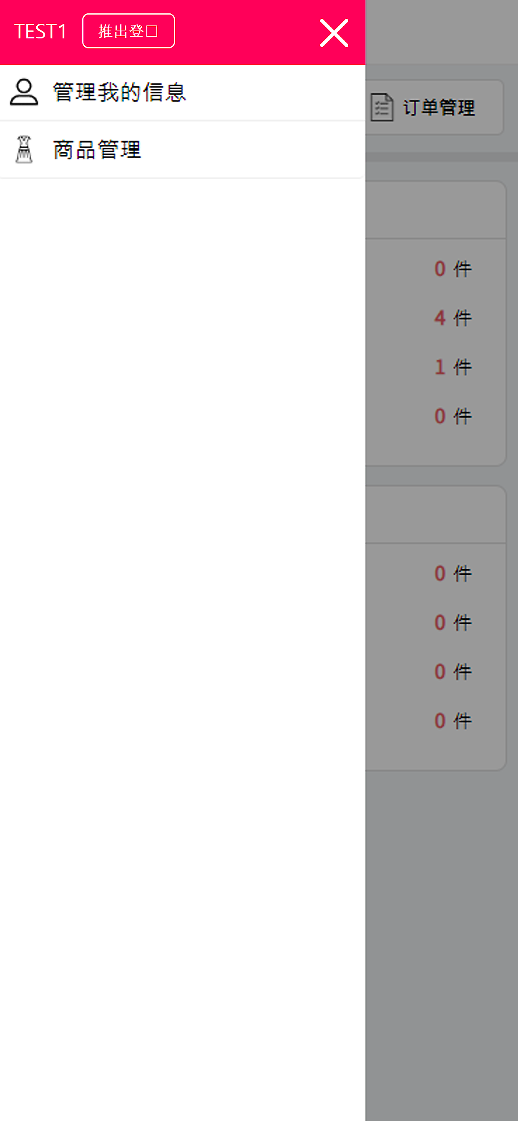Open 管理我的信息 menu item
518x1121 pixels.
click(182, 92)
